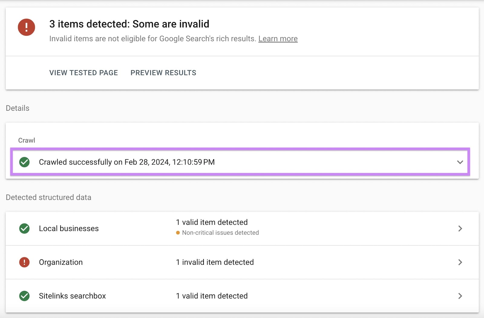Viewport: 484px width, 318px height.
Task: Click the green checkmark beside Sitelinks searchbox
Action: (x=24, y=296)
